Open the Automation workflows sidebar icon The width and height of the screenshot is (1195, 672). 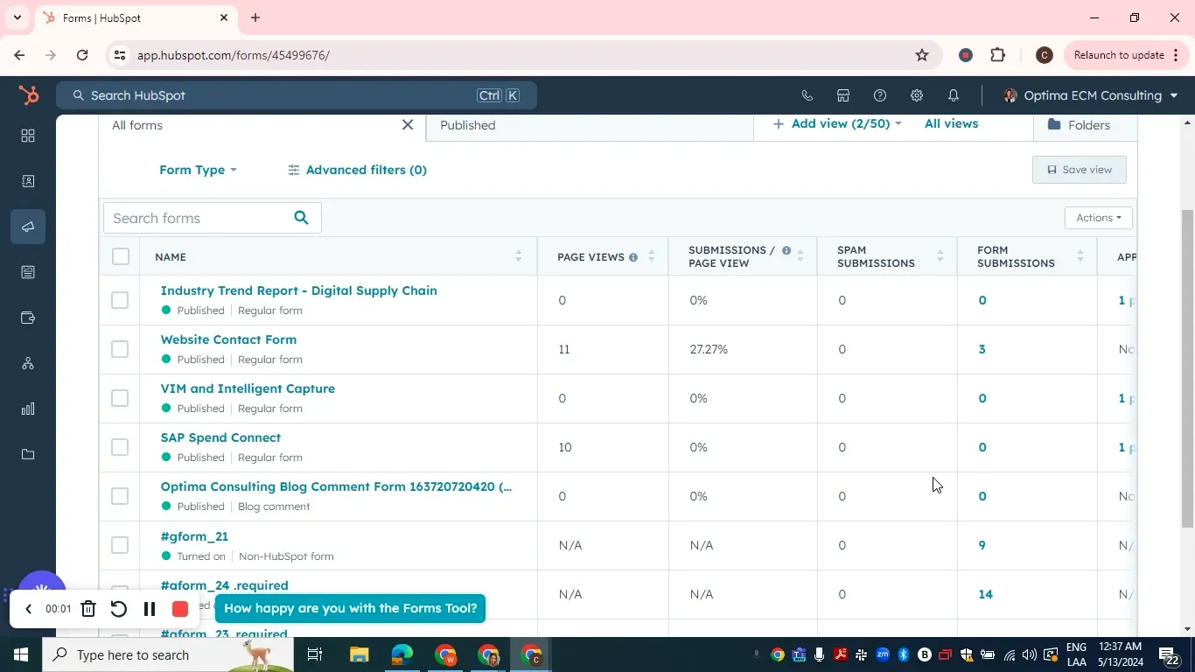28,363
